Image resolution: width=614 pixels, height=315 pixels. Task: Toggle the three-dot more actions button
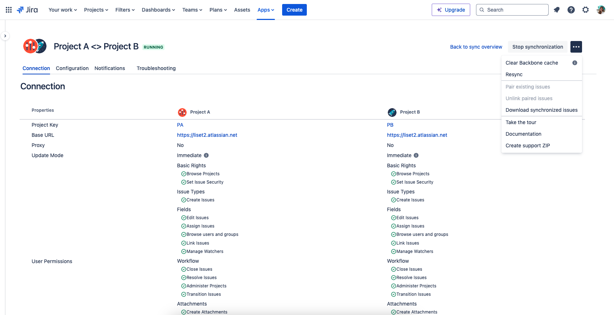(x=576, y=47)
